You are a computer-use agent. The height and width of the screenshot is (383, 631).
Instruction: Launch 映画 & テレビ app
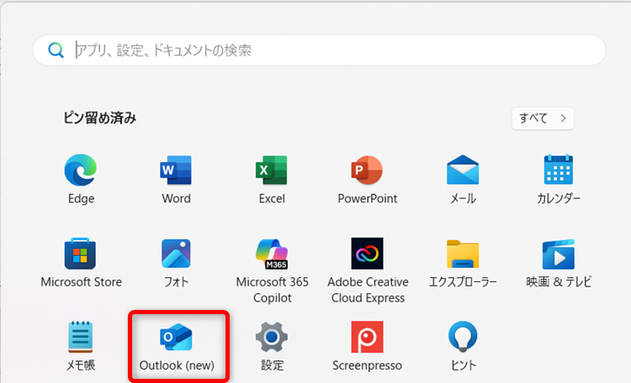coord(559,254)
